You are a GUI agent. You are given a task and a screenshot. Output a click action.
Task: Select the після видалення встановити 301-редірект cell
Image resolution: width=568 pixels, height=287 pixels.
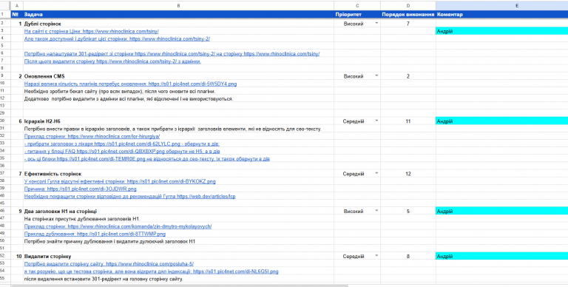(x=178, y=279)
